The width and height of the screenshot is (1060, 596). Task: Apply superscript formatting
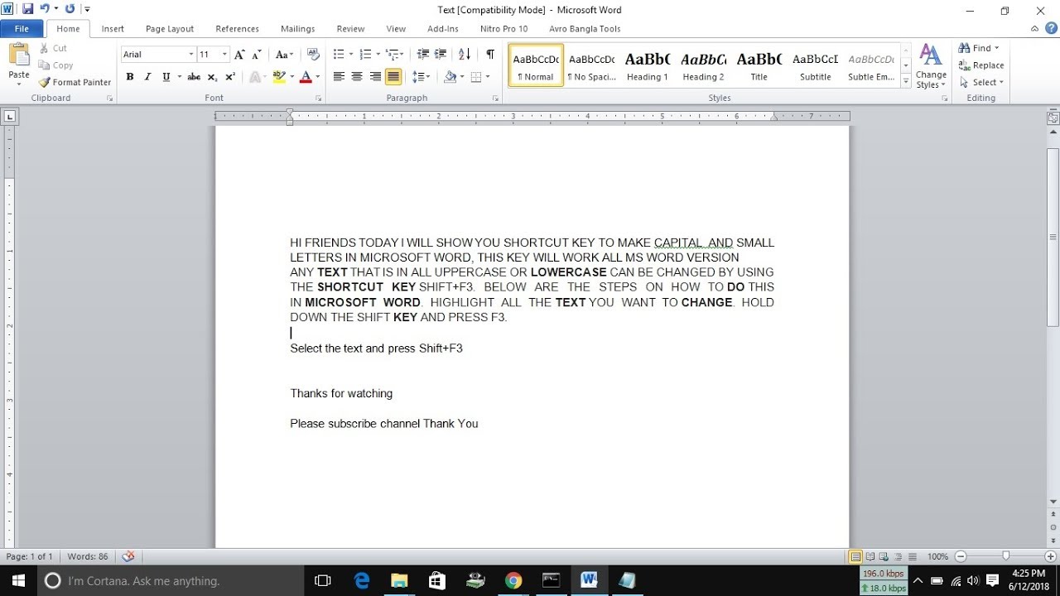click(230, 77)
